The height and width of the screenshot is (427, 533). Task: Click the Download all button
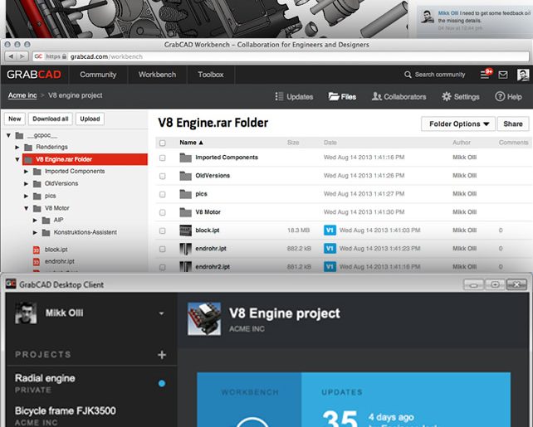[51, 119]
